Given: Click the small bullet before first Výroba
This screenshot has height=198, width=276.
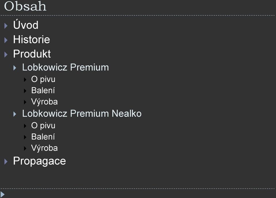Looking at the screenshot, I should coord(25,102).
